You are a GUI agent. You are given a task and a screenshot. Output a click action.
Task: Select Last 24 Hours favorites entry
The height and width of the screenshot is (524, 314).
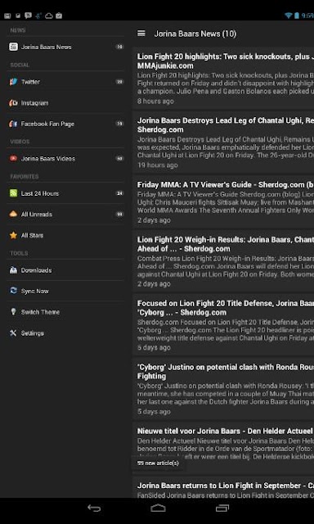[65, 193]
